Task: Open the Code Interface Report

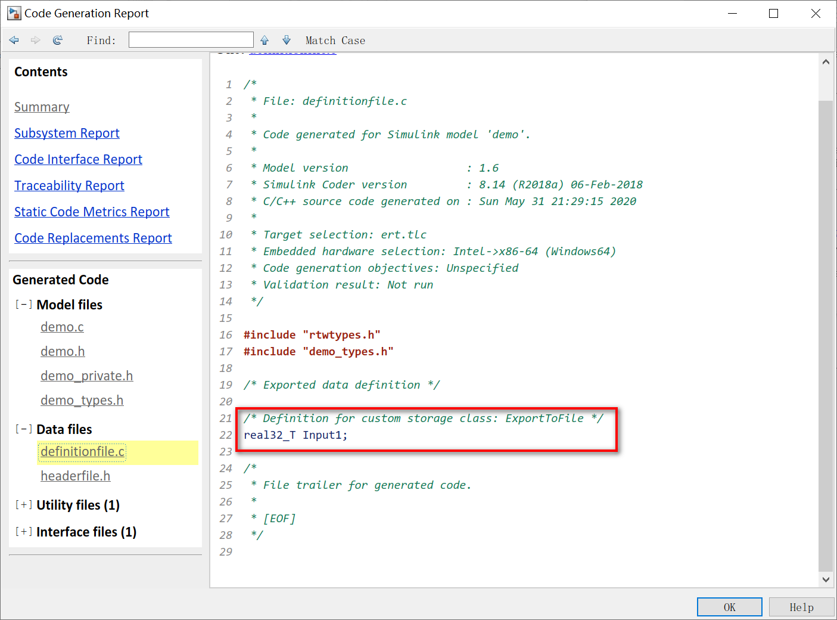Action: (78, 160)
